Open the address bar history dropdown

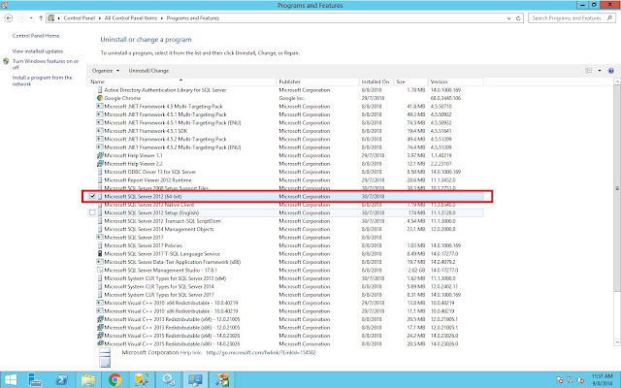[x=508, y=18]
